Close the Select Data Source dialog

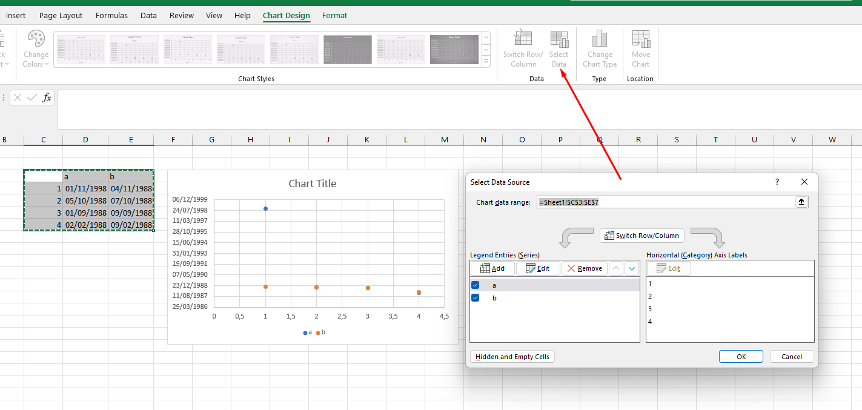coord(804,182)
